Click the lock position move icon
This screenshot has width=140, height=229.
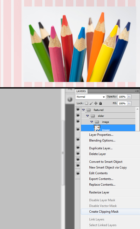[x=96, y=103]
